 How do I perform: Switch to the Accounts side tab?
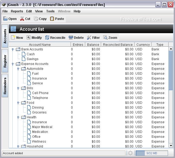(5, 36)
